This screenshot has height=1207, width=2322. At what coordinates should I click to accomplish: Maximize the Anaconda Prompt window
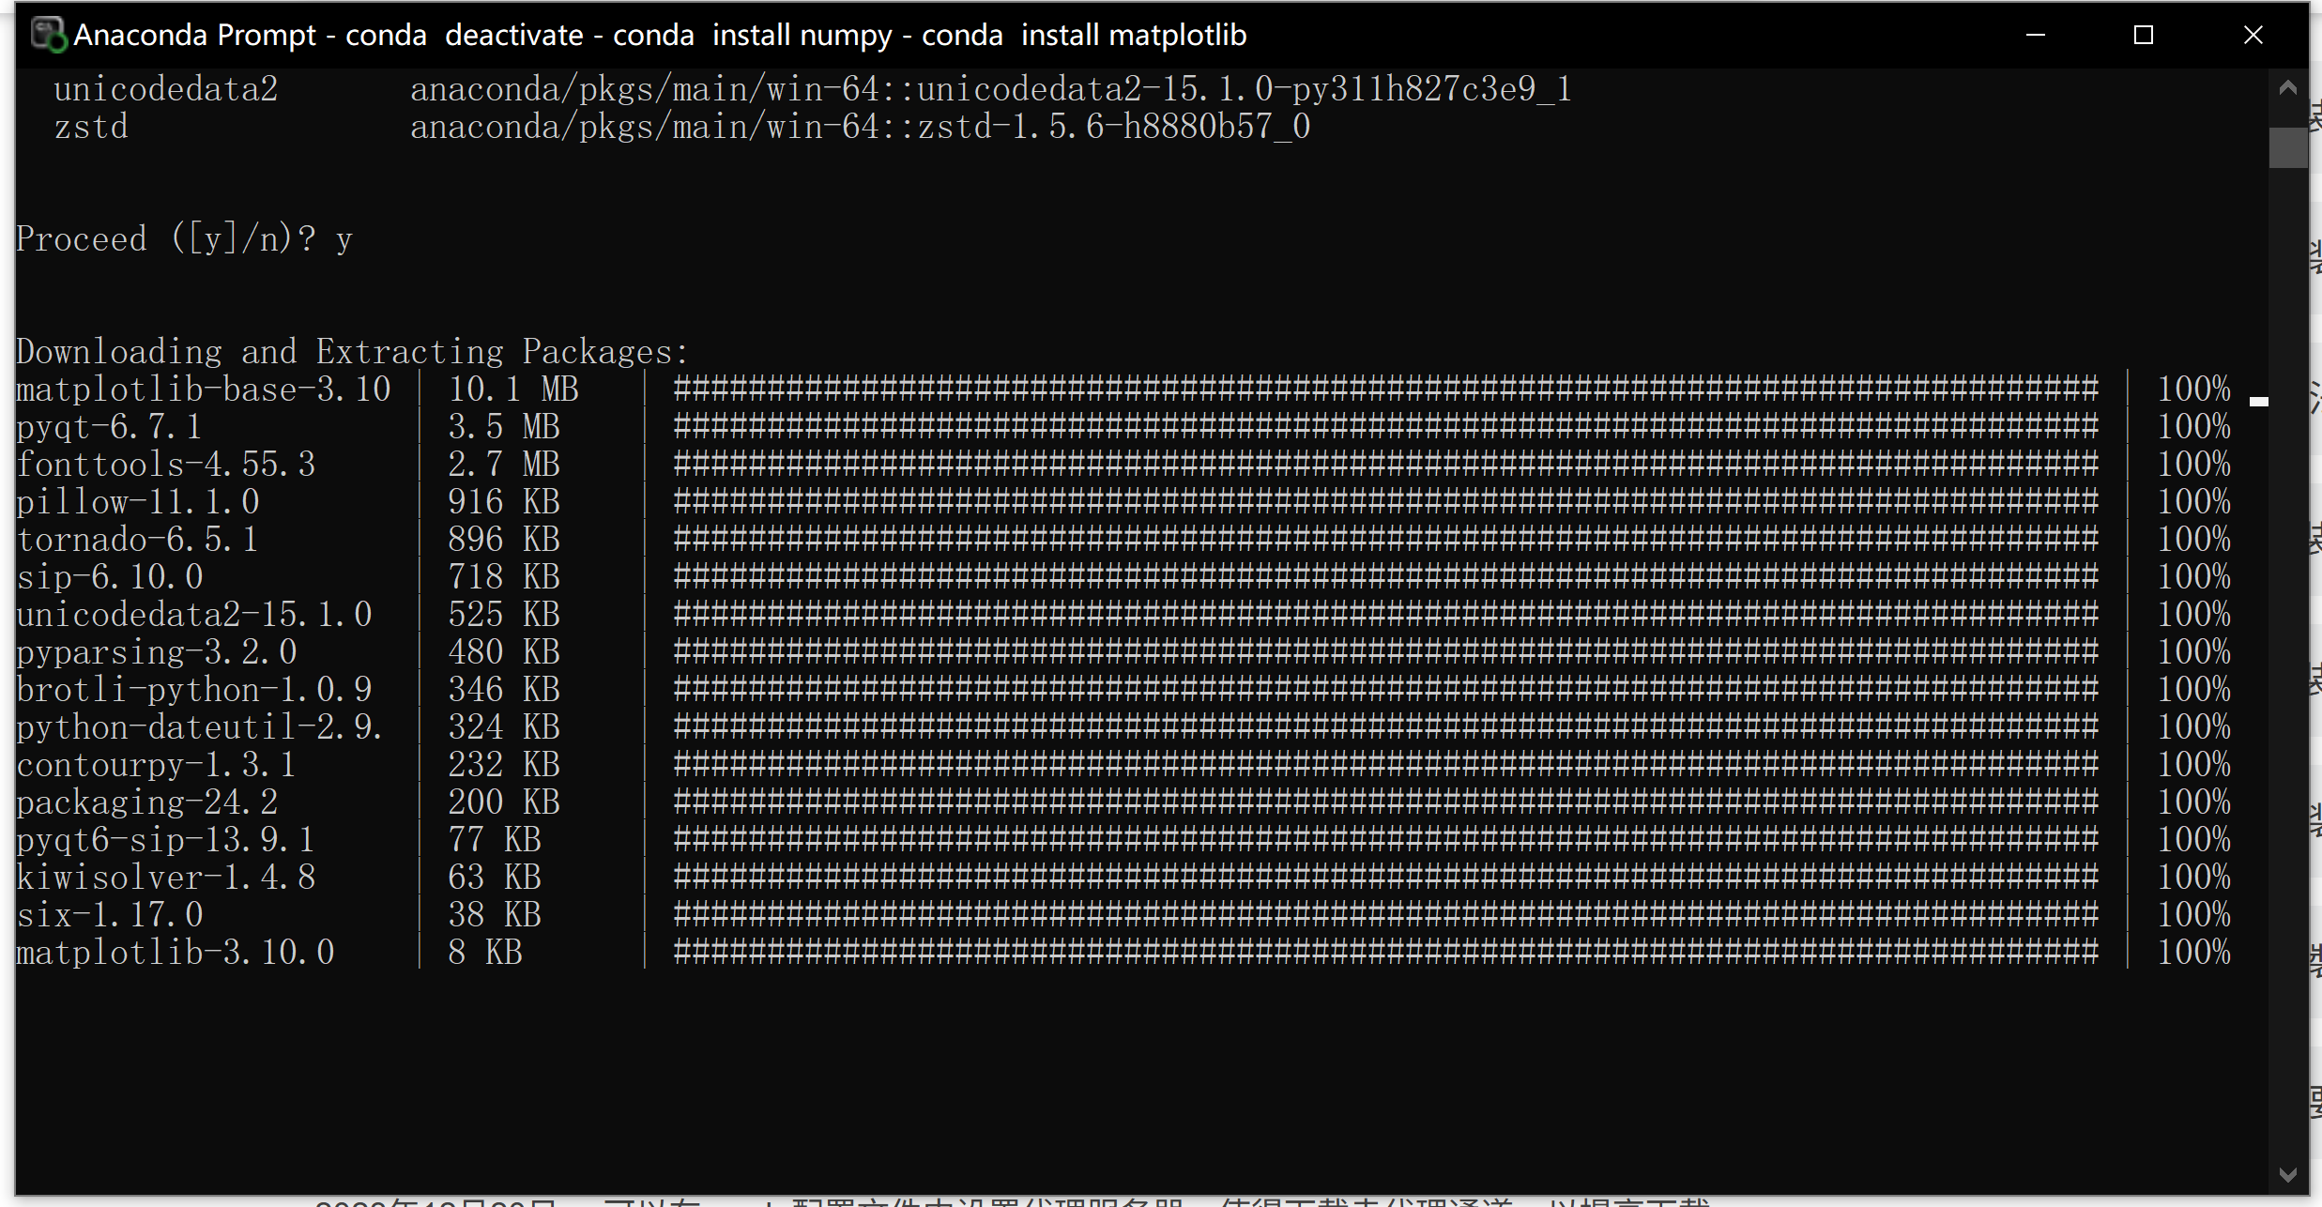[x=2143, y=35]
